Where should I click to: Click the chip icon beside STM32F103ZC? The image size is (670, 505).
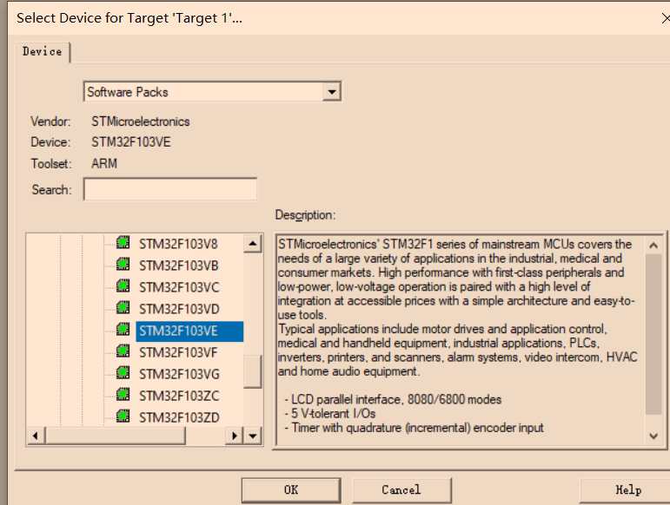tap(123, 395)
